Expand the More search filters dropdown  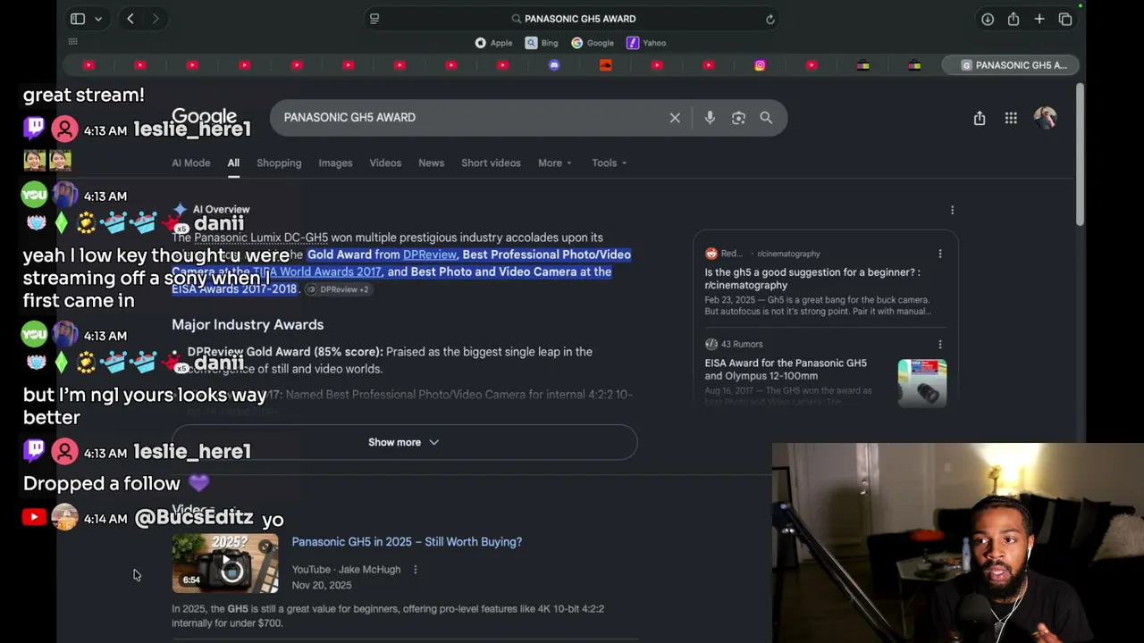[x=555, y=163]
